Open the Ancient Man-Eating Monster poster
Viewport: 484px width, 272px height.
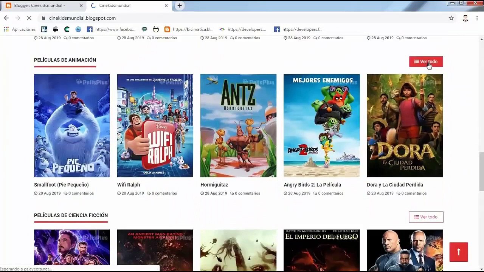[x=155, y=250]
